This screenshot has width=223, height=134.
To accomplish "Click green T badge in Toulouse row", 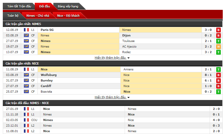I will click(218, 41).
